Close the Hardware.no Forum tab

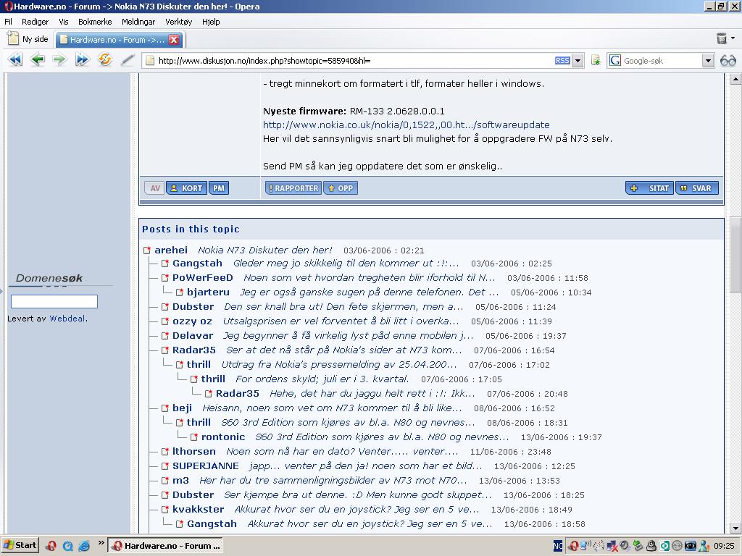tap(174, 40)
